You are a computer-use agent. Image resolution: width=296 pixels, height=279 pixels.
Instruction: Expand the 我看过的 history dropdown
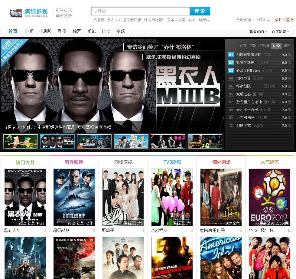(x=258, y=32)
